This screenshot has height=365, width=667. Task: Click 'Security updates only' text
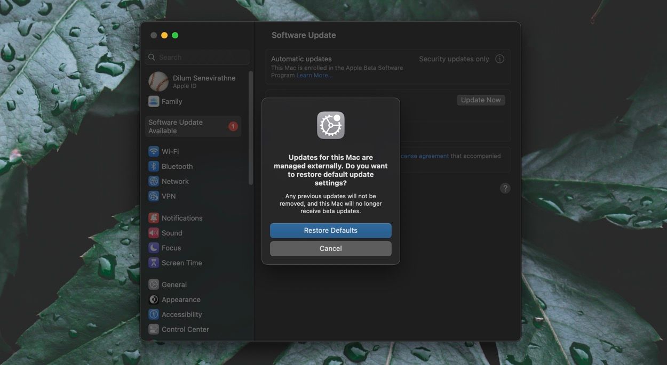point(454,59)
